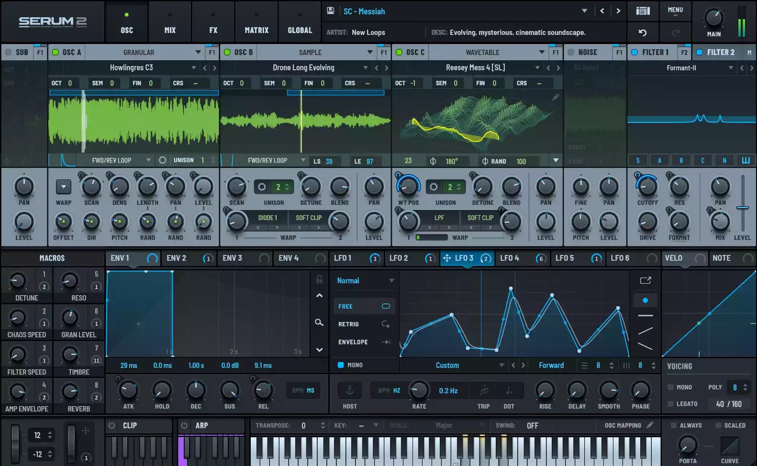The width and height of the screenshot is (757, 466).
Task: Open OSC C WAVETABLE type dropdown
Action: coord(542,52)
